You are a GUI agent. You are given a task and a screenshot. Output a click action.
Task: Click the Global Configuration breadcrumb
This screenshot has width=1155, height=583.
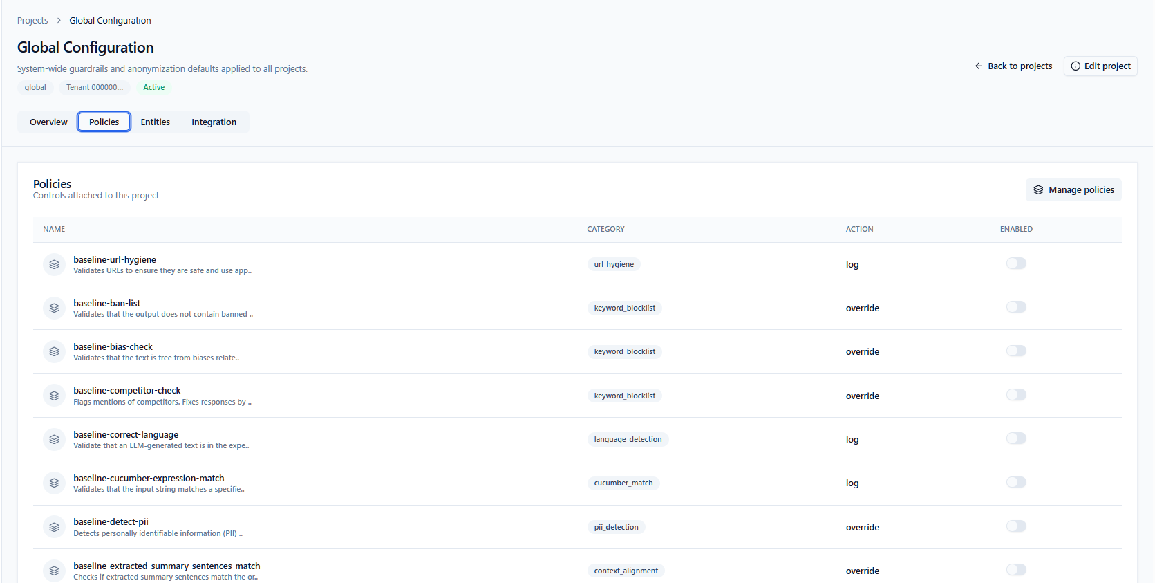[x=110, y=21]
